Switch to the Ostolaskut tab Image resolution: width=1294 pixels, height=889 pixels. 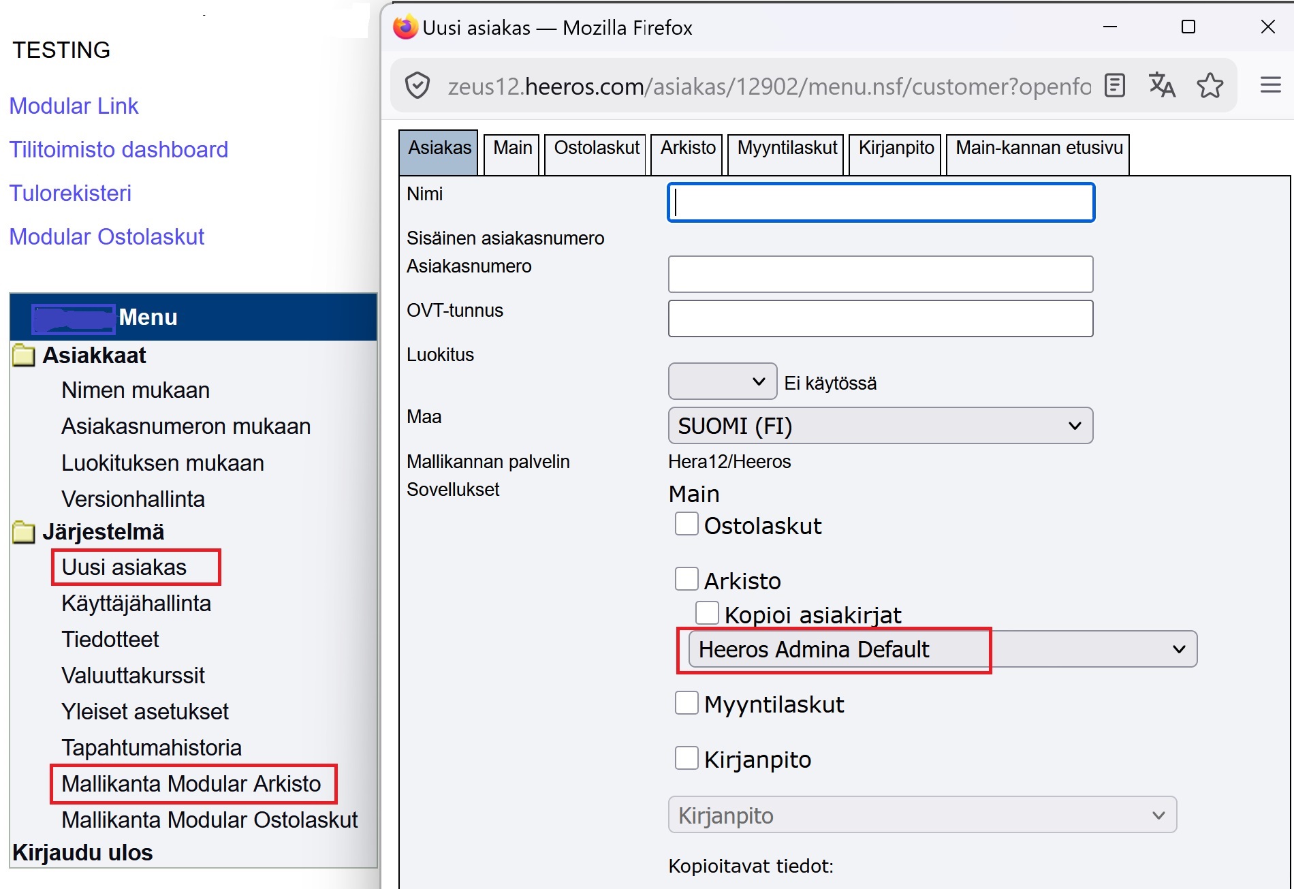[596, 154]
